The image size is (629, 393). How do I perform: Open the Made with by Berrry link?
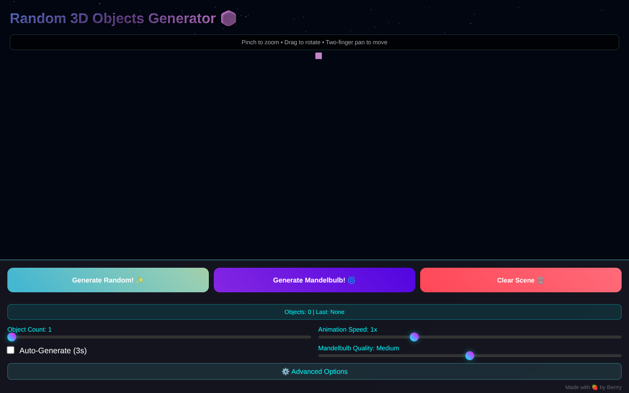click(593, 387)
